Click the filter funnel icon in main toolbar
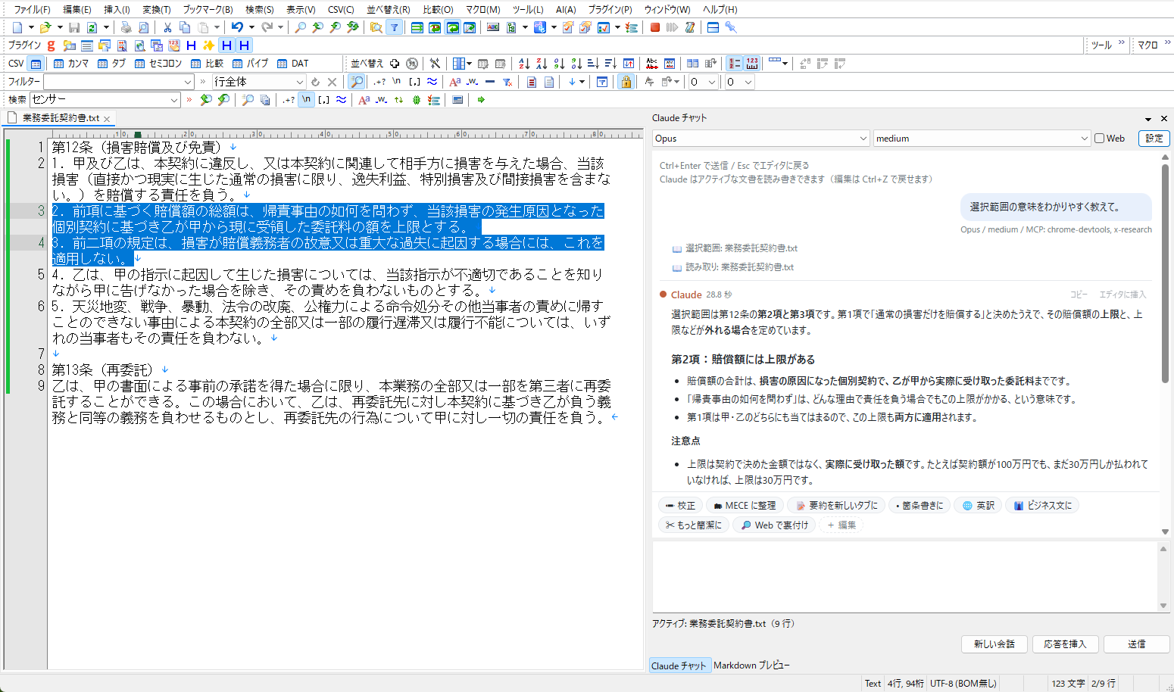The height and width of the screenshot is (692, 1174). 394,27
